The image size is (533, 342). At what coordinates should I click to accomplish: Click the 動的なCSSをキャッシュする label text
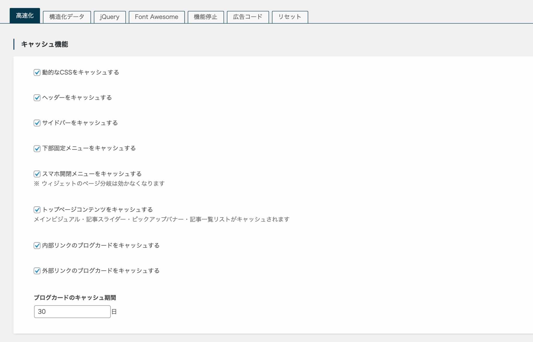coord(80,72)
